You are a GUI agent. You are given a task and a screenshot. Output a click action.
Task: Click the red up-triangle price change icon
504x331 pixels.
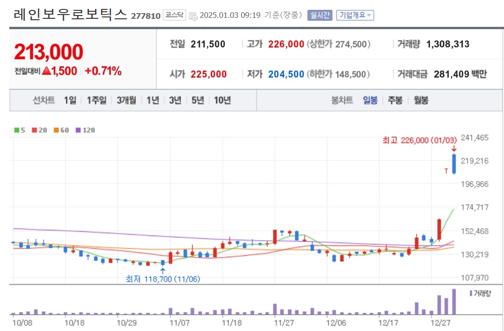47,71
